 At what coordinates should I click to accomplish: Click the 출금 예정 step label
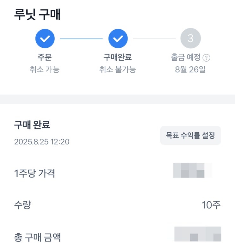tap(185, 57)
